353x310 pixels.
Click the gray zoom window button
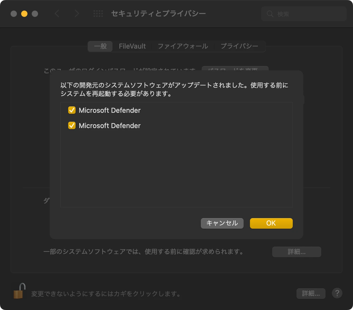(x=35, y=14)
